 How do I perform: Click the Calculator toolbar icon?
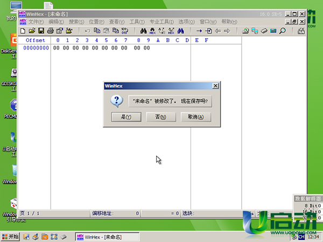(273, 31)
